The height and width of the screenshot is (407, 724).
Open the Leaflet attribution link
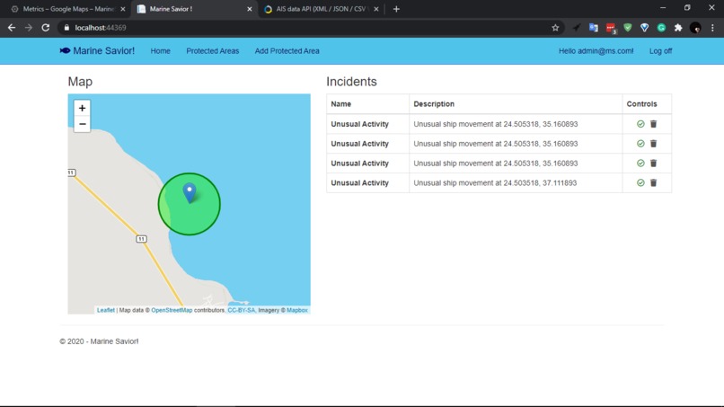[106, 310]
